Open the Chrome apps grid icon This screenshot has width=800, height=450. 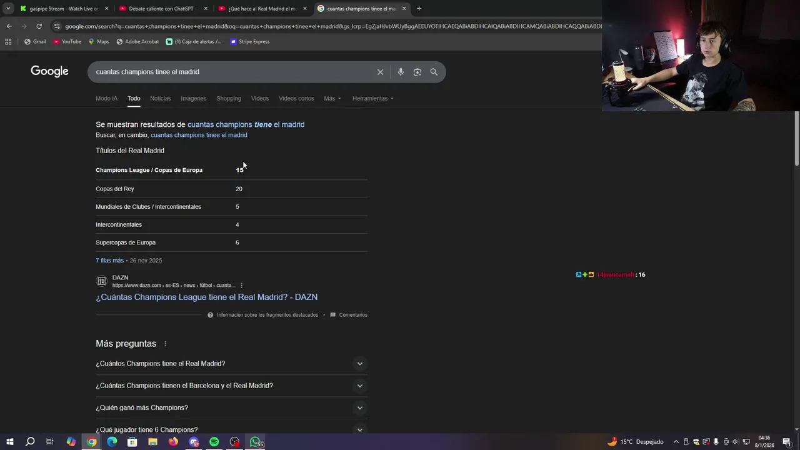(8, 42)
